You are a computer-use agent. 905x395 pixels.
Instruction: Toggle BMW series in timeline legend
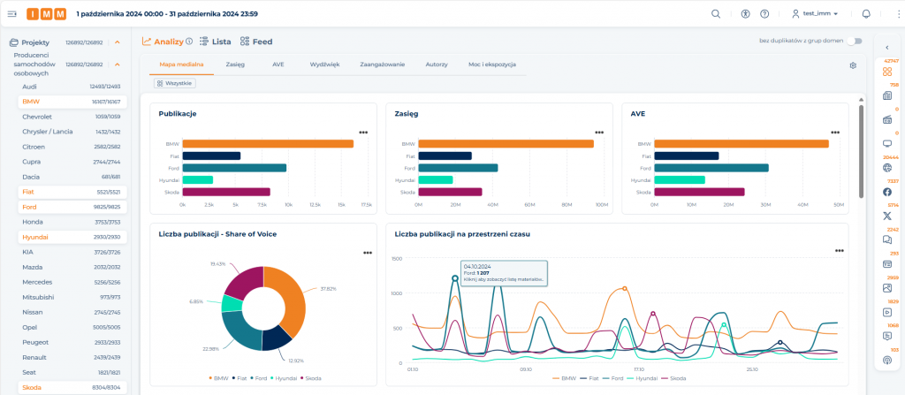[565, 378]
